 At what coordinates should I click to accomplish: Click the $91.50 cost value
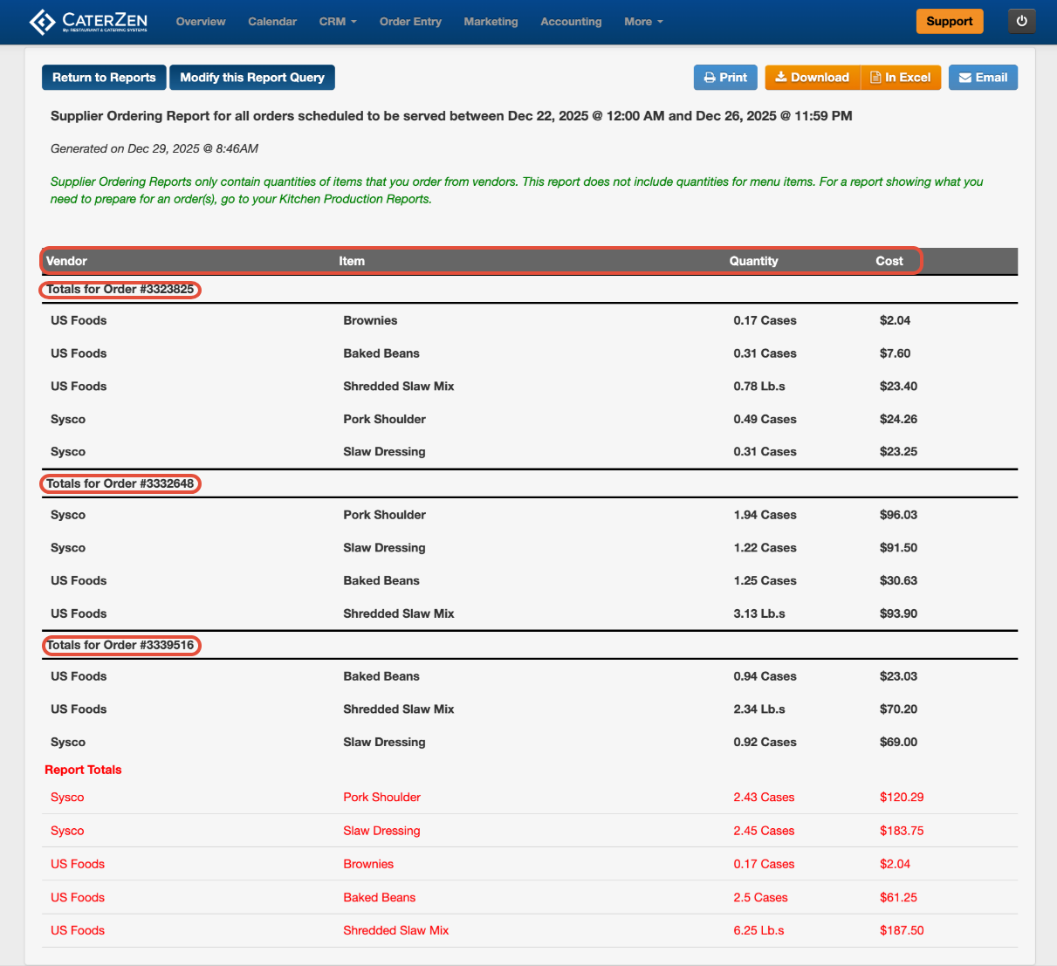pos(898,547)
